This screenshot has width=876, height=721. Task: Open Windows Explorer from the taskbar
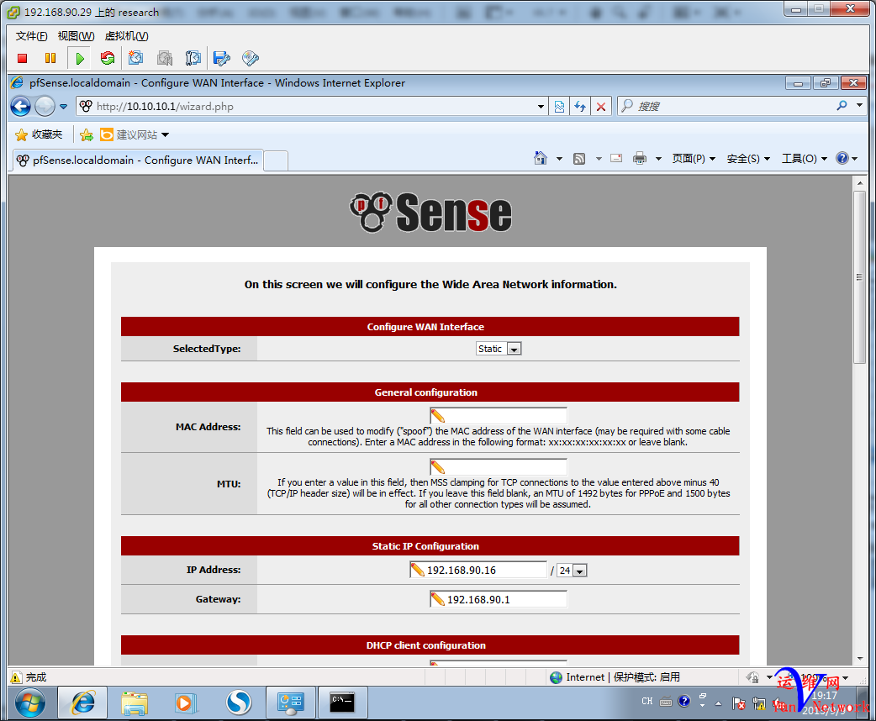pos(135,703)
